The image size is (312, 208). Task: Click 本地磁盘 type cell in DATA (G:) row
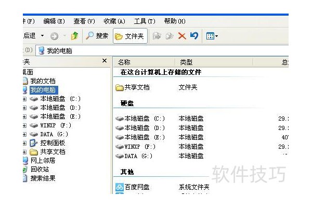191,156
